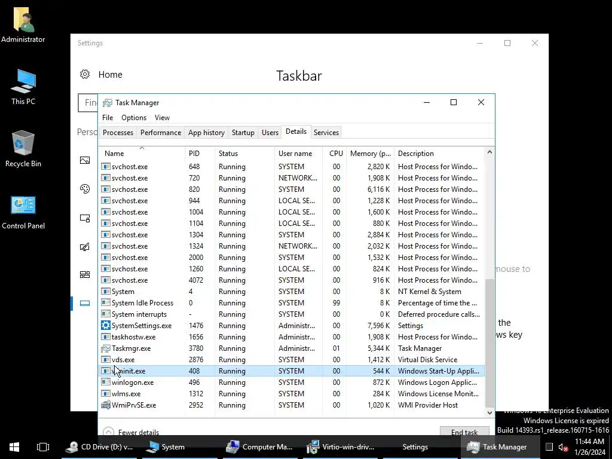Select the System interrupts row
Image resolution: width=612 pixels, height=459 pixels.
click(292, 314)
